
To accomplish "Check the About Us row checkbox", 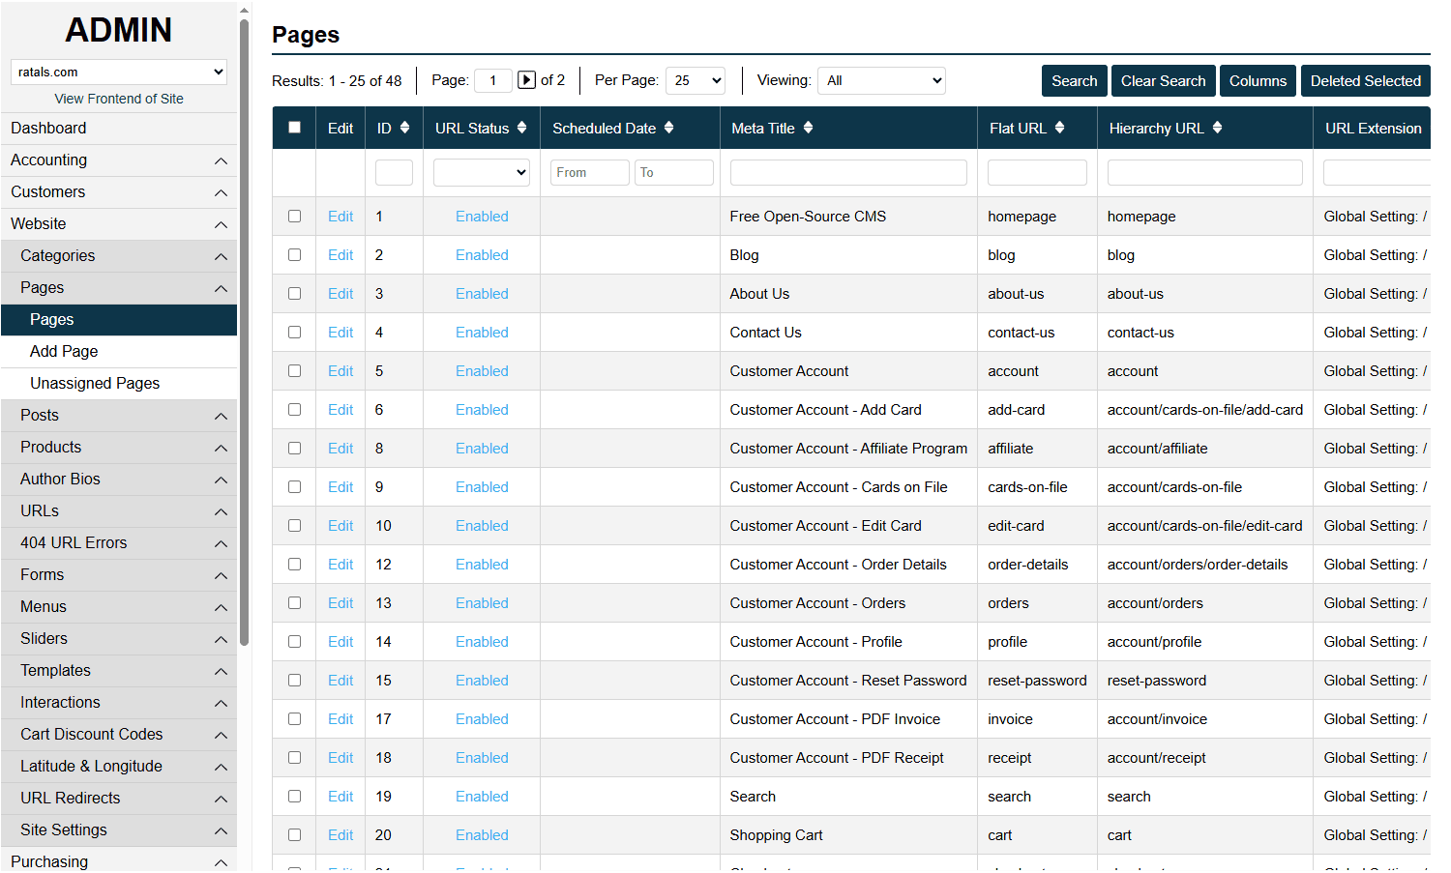I will (x=294, y=294).
